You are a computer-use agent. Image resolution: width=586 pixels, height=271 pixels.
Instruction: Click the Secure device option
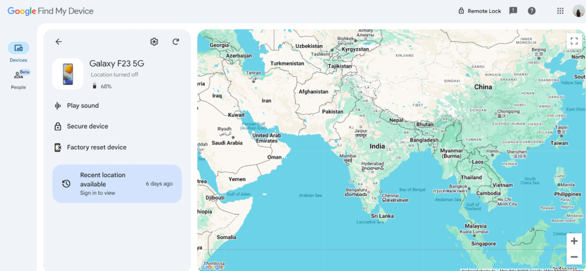pos(87,126)
